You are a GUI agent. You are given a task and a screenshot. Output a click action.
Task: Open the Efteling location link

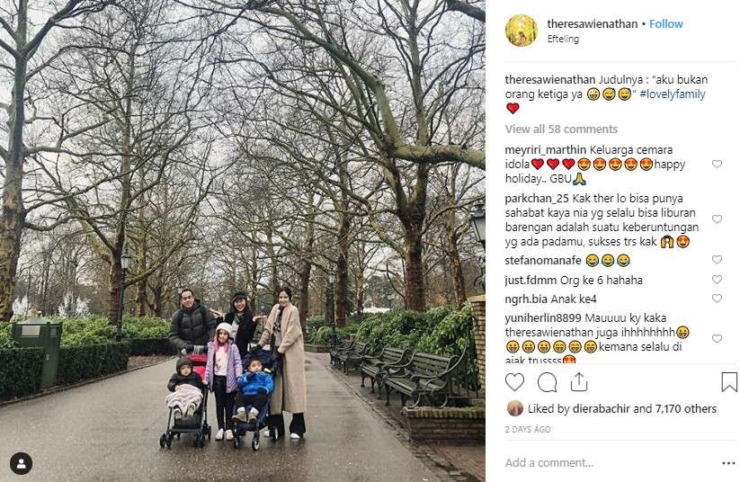tap(563, 39)
